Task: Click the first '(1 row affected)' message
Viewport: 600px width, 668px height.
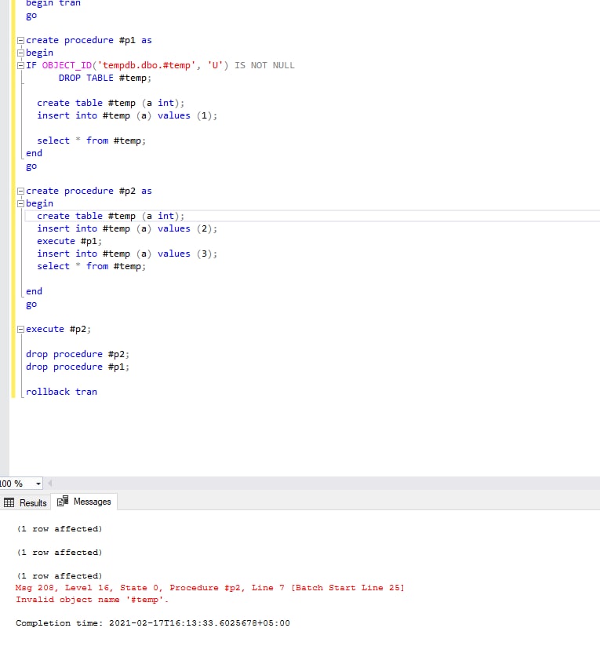Action: 60,529
